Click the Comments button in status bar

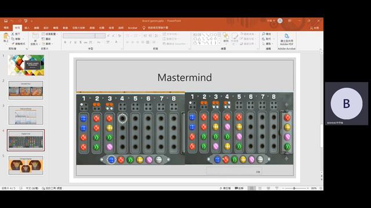tap(239, 188)
